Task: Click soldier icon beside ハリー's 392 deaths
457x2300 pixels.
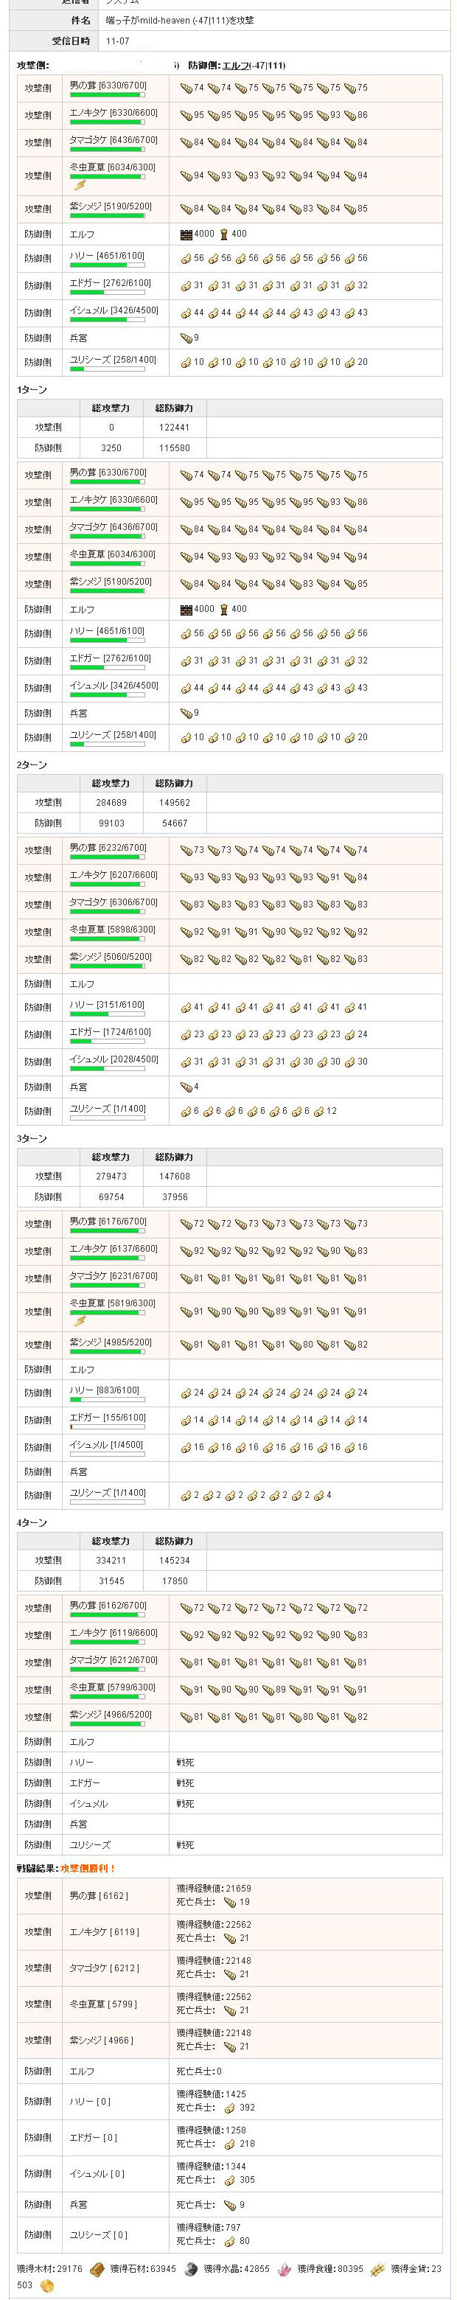Action: coord(229,2107)
